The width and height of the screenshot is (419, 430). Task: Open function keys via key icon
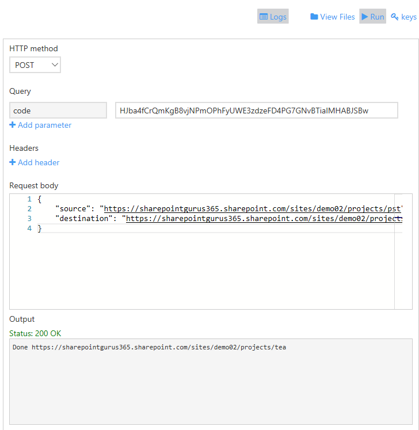pos(395,17)
